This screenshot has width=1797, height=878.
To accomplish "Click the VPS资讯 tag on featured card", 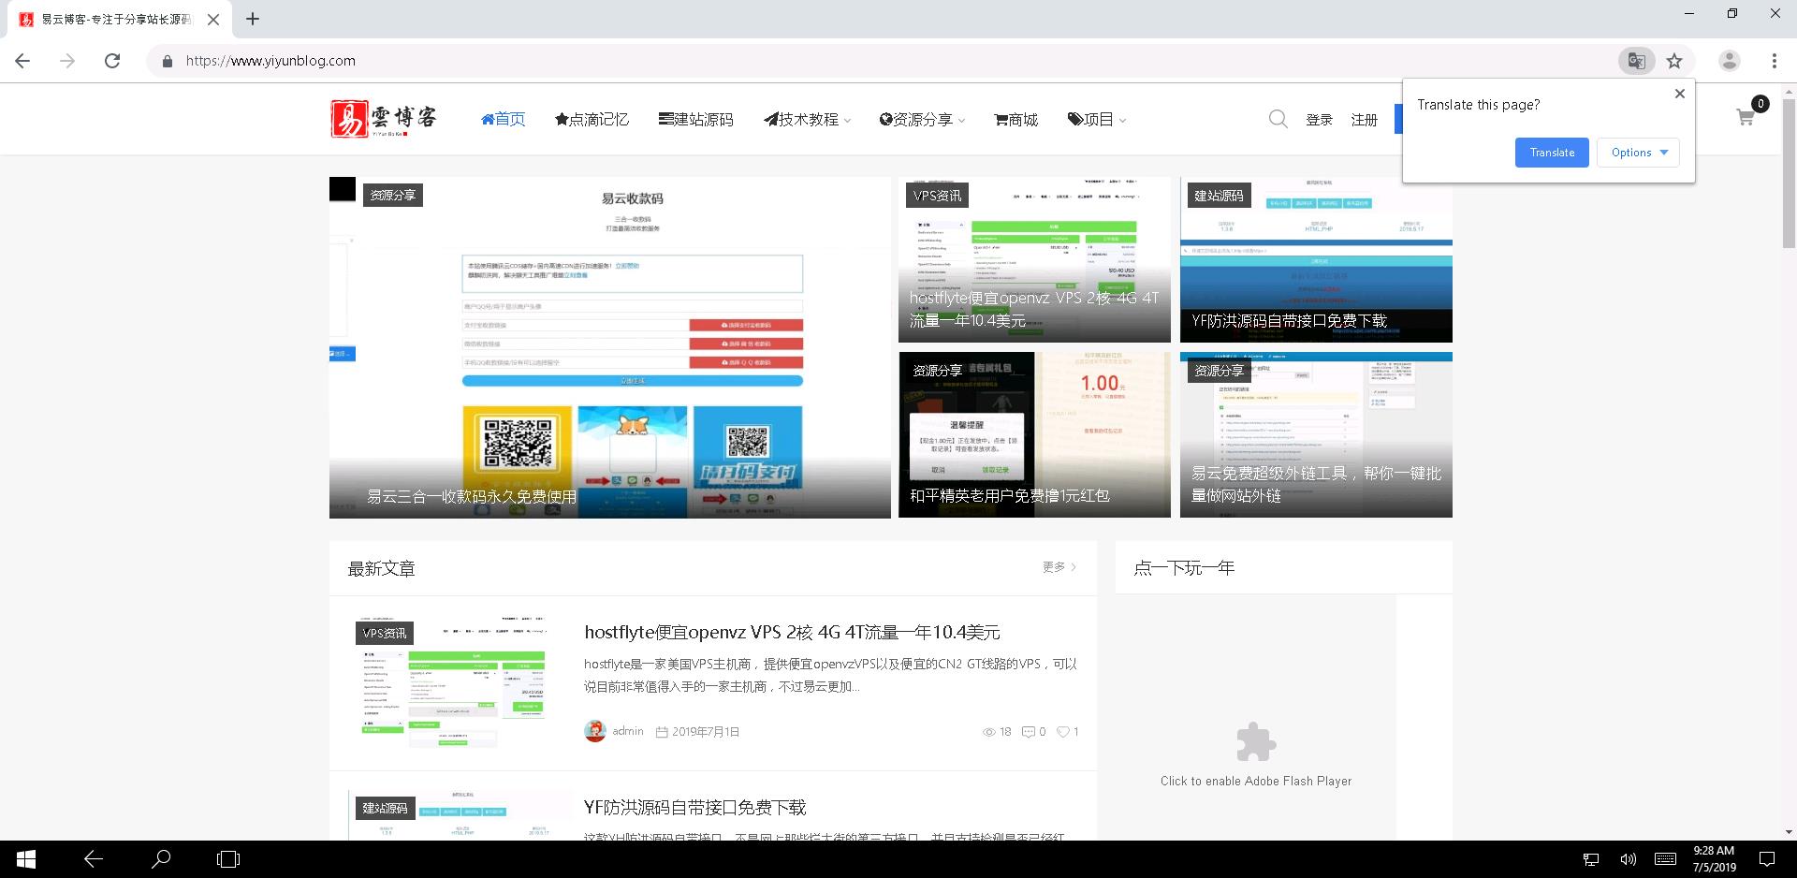I will coord(937,196).
